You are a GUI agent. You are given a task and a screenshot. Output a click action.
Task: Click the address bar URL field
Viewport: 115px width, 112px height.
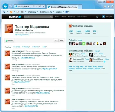25,7
